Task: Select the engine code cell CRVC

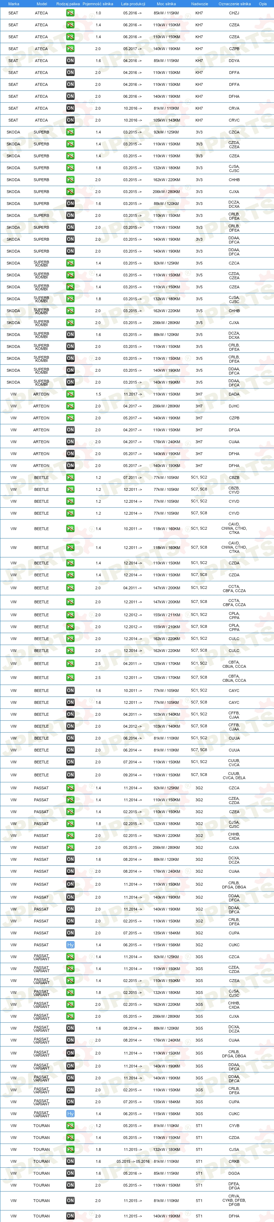Action: coord(234,120)
